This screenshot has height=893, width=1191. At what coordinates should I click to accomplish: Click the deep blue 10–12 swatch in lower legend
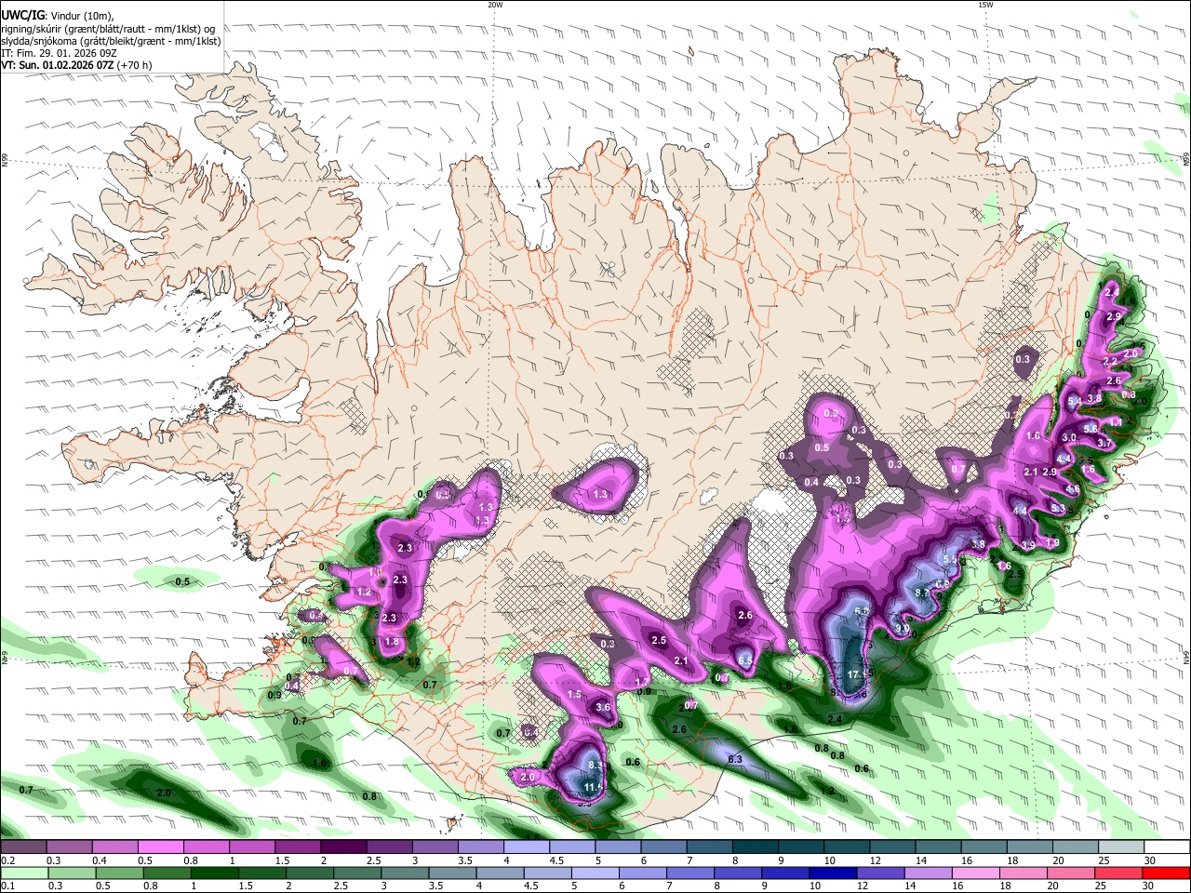coord(834,873)
